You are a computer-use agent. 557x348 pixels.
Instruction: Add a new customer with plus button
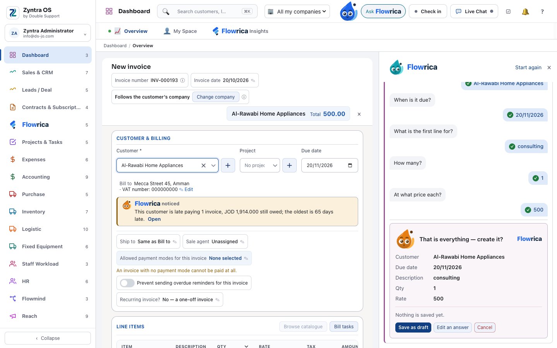click(x=228, y=165)
